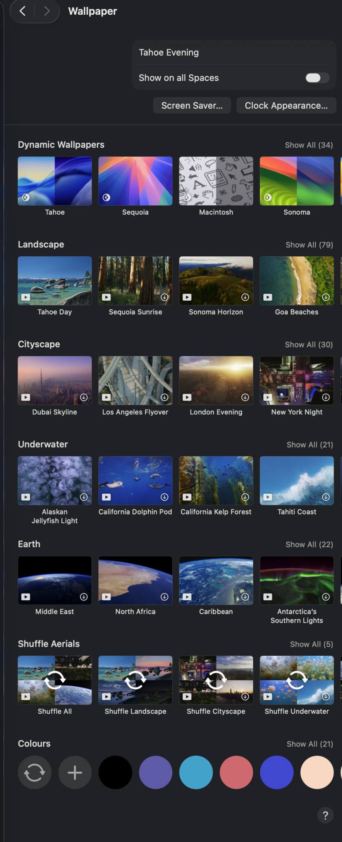The height and width of the screenshot is (842, 342).
Task: Download Sequoia Sunrise via its arrow icon
Action: 165,297
